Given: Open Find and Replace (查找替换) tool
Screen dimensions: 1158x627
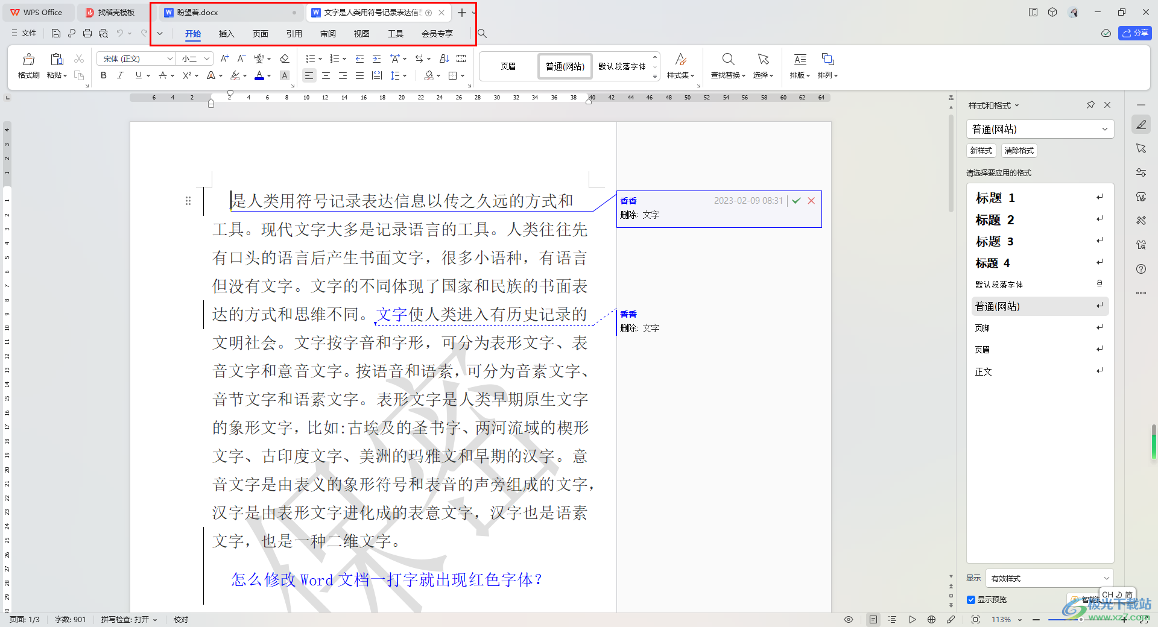Looking at the screenshot, I should [728, 65].
